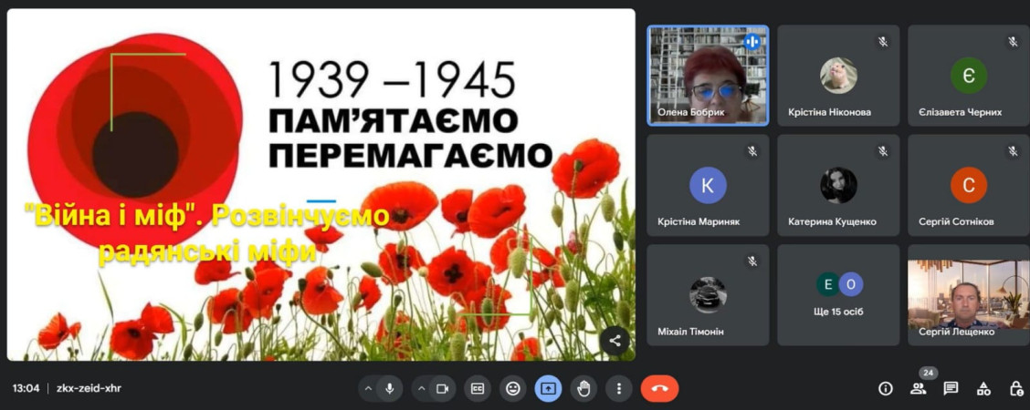Open the three-dot more options menu
1030x410 pixels.
point(619,388)
